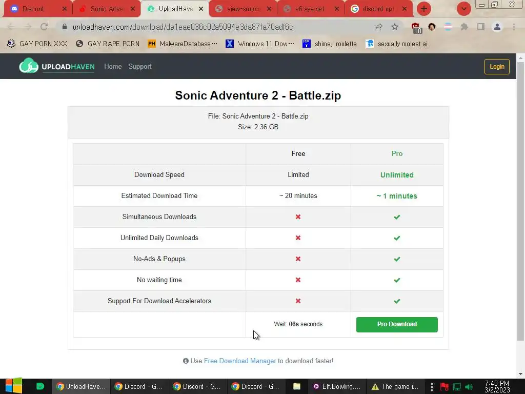Open the tab search dropdown
525x394 pixels.
tap(463, 9)
